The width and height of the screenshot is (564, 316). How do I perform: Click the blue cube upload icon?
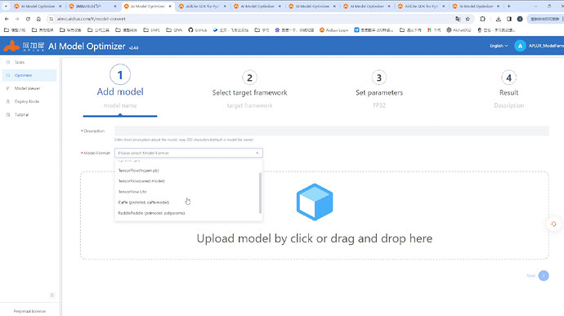coord(315,202)
